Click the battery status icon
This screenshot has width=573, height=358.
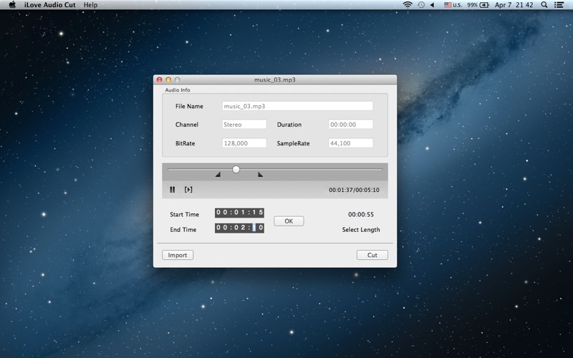[x=484, y=5]
